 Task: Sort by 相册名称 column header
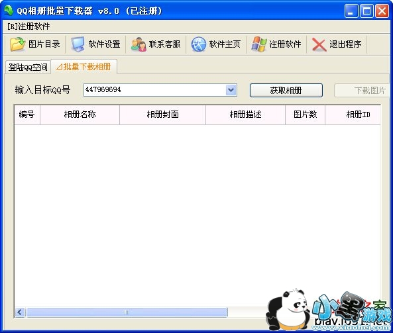click(80, 115)
